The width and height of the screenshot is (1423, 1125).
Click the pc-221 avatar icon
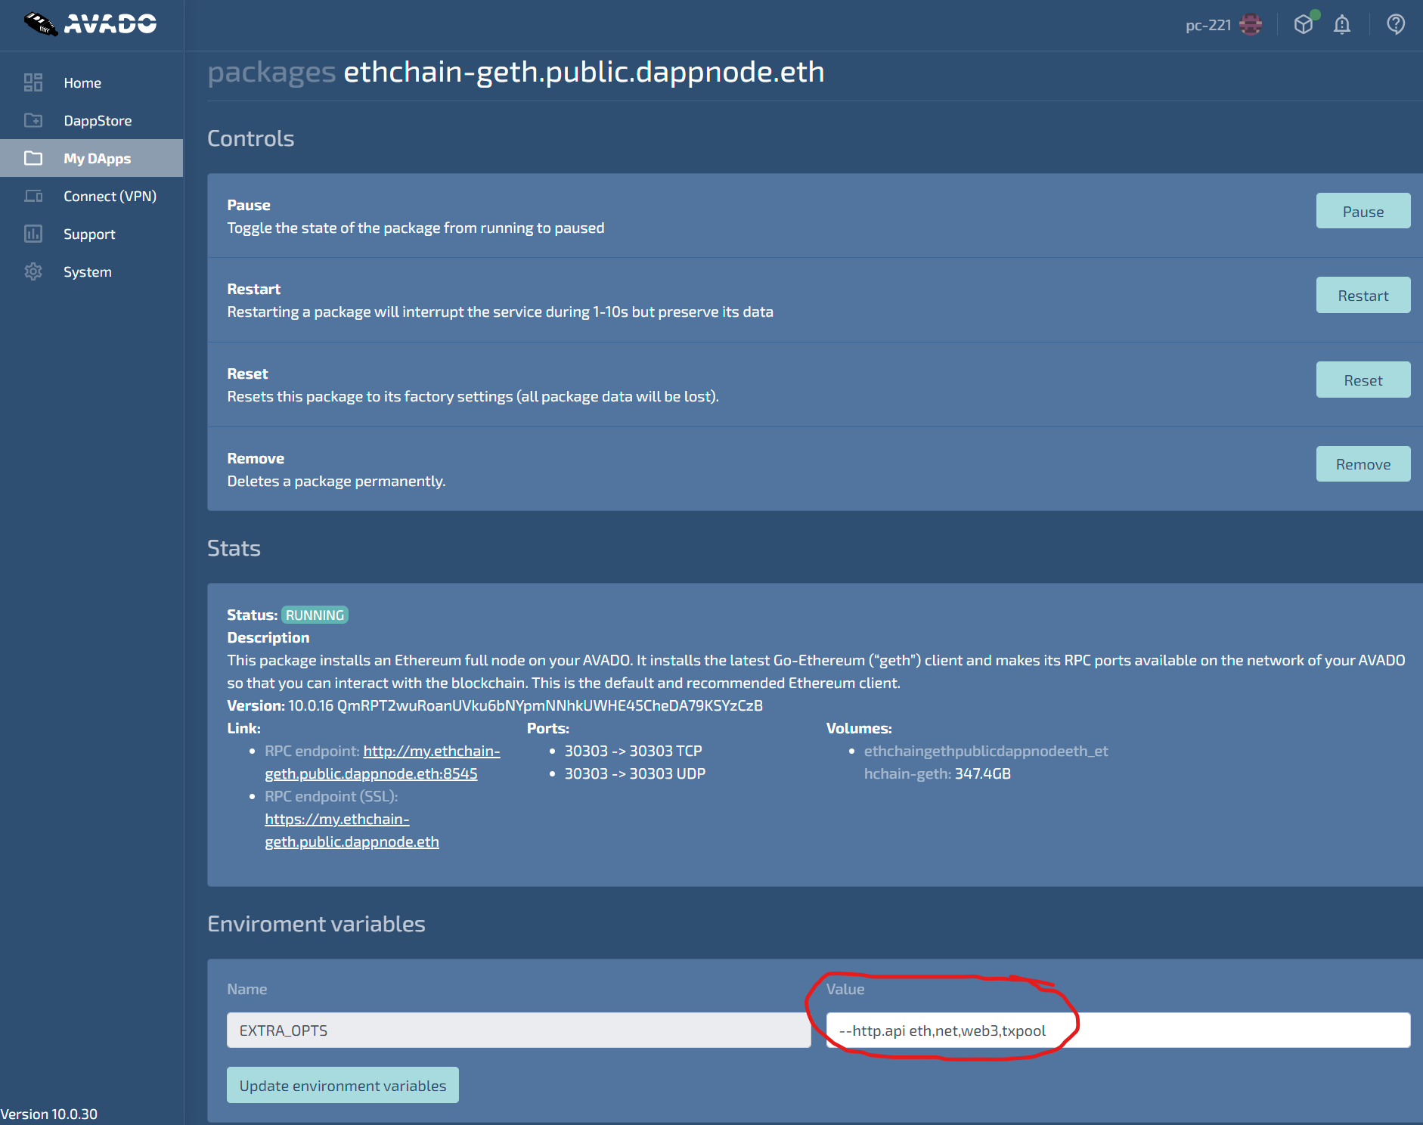(x=1251, y=25)
